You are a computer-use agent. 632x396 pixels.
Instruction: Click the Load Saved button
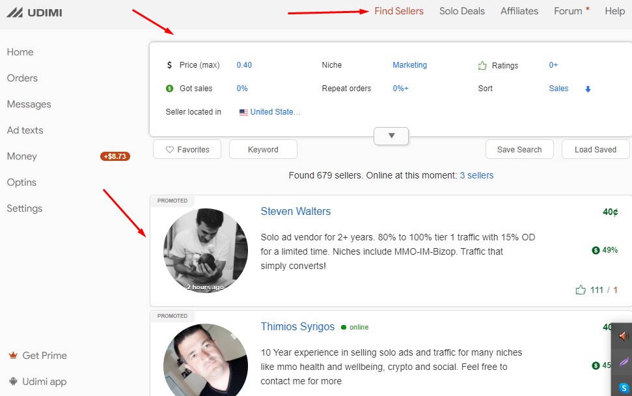click(x=596, y=149)
